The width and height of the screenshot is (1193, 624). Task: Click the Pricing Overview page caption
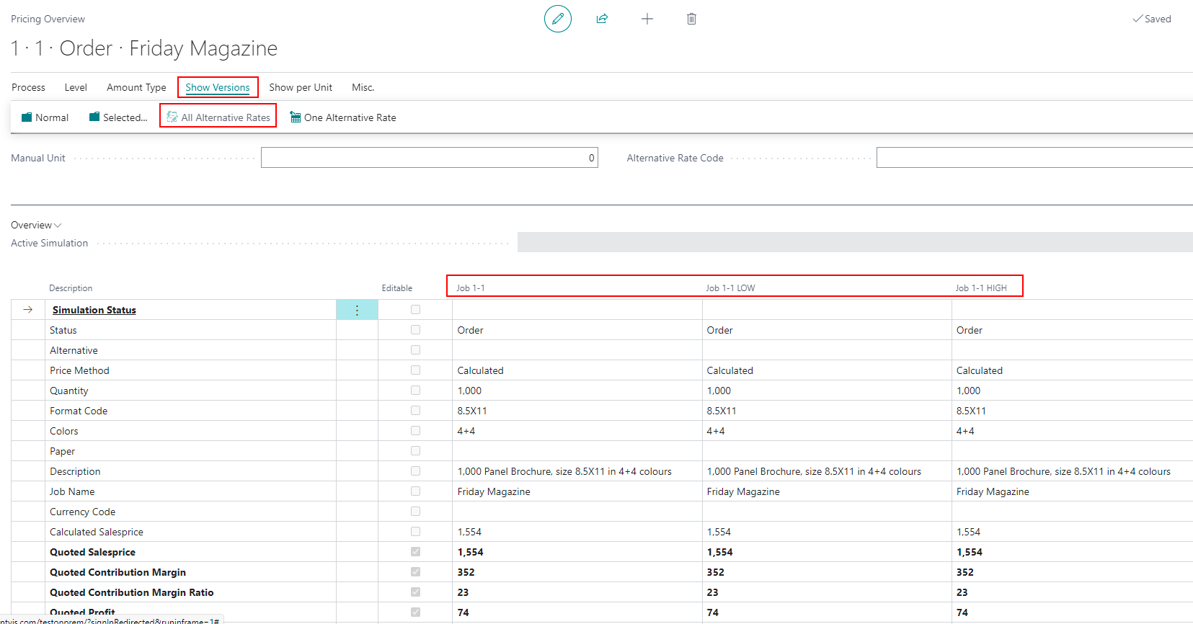click(x=48, y=19)
